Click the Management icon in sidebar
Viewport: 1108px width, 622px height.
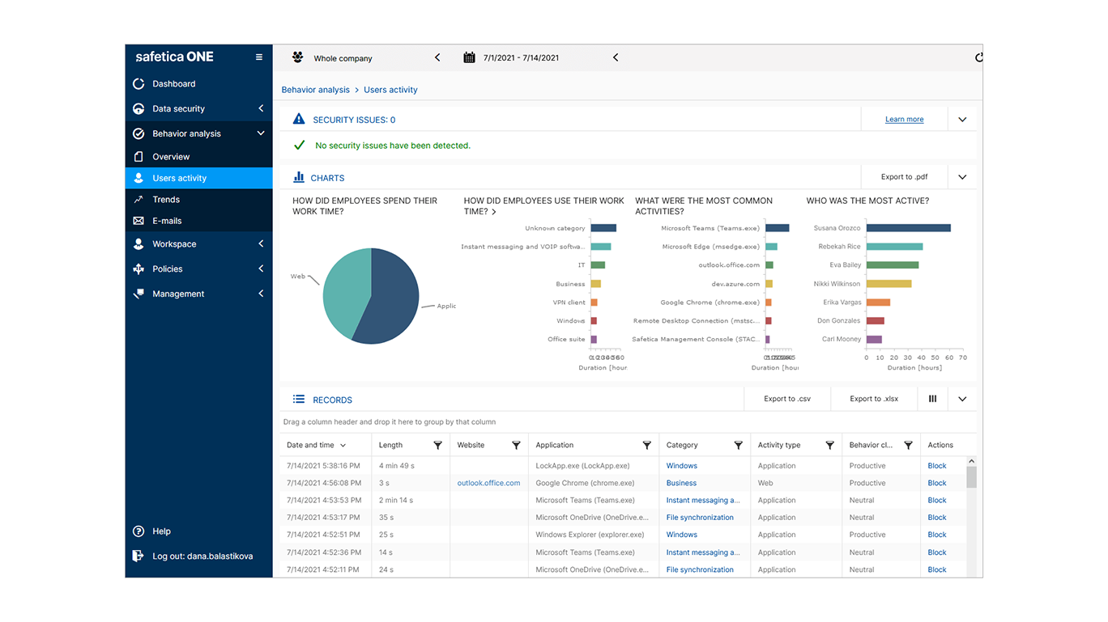click(x=138, y=294)
